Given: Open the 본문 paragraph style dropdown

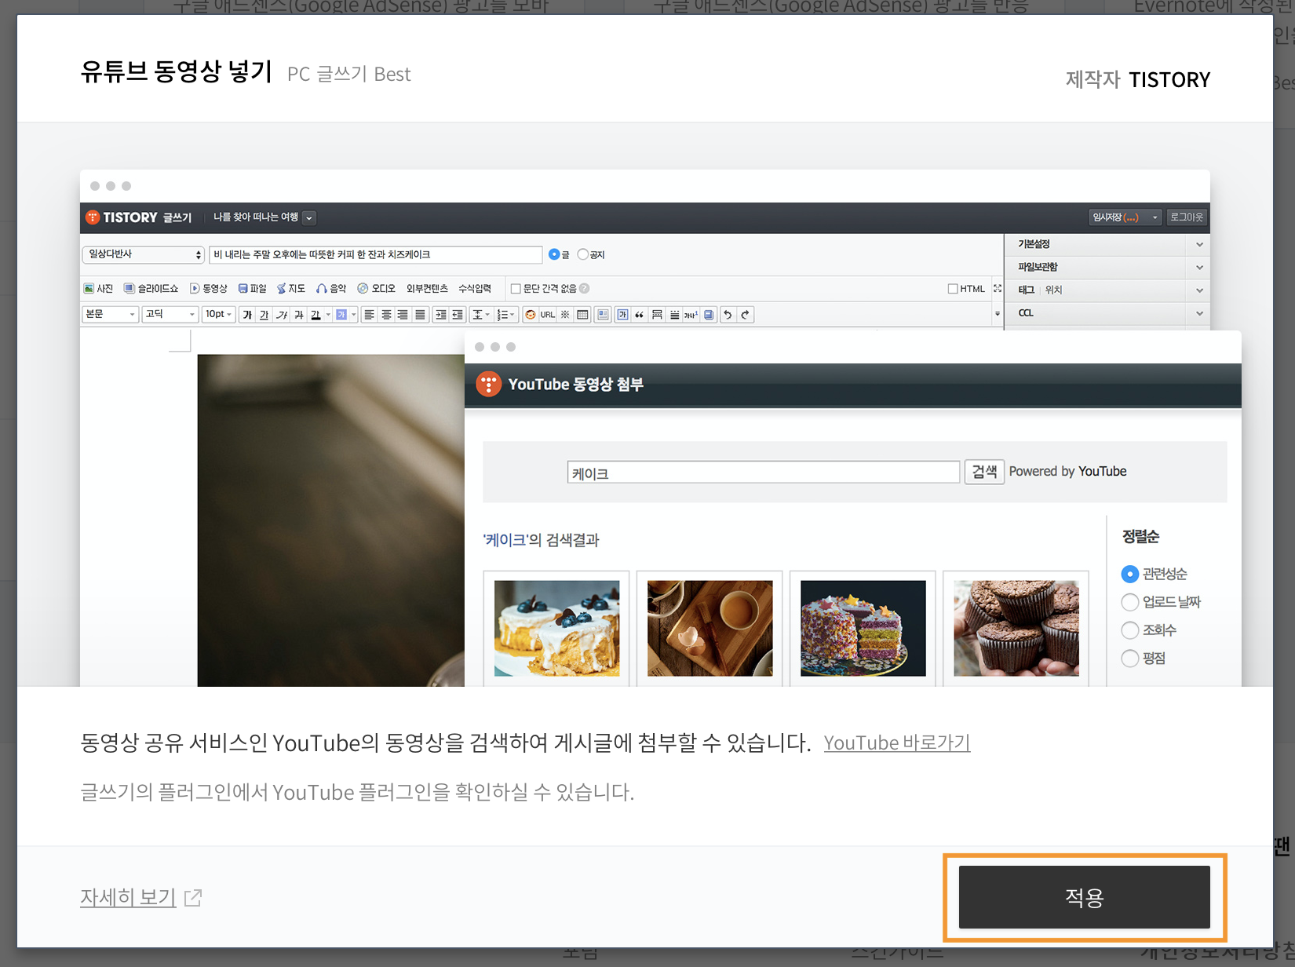Looking at the screenshot, I should click(110, 315).
